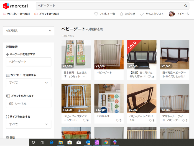Open お知らせ notifications
The image size is (194, 146).
click(x=127, y=14)
